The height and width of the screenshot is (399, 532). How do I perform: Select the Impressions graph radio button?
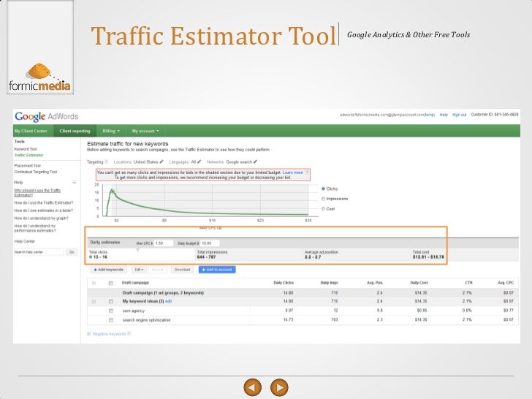(x=323, y=199)
